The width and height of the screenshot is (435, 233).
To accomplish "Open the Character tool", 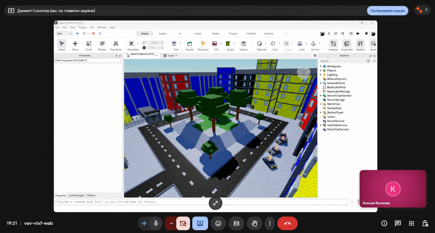I will pos(203,45).
